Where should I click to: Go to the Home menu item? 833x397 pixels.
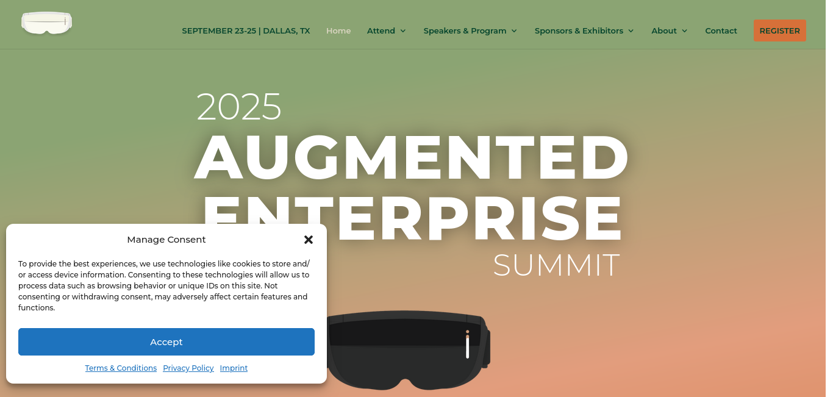tap(338, 30)
